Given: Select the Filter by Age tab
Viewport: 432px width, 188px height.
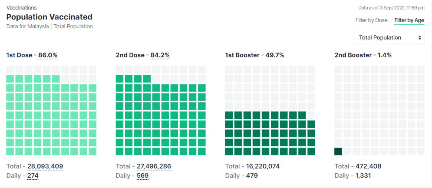Looking at the screenshot, I should point(409,20).
